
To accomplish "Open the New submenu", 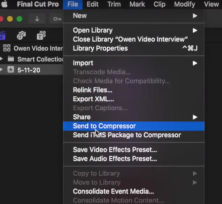I will coord(134,16).
